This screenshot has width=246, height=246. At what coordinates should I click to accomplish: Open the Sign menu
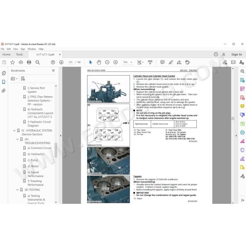[x=23, y=49]
